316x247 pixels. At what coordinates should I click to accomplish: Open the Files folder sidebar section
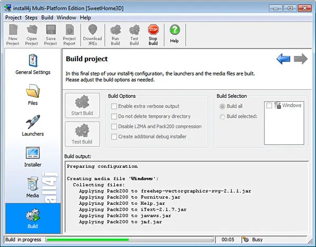(x=33, y=94)
